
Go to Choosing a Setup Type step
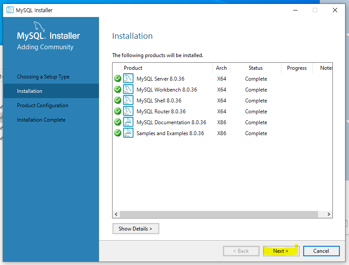(x=43, y=77)
